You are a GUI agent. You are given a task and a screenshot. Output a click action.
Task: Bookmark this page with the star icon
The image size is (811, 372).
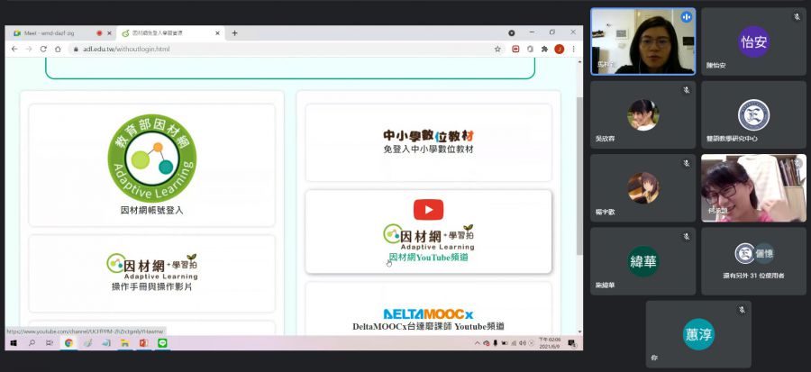click(x=497, y=49)
